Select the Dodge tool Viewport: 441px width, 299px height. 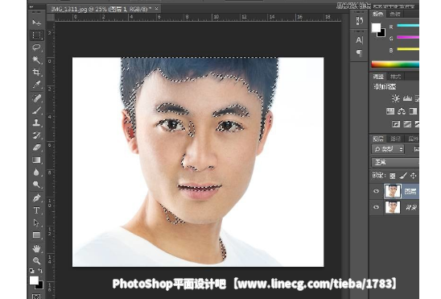(36, 185)
